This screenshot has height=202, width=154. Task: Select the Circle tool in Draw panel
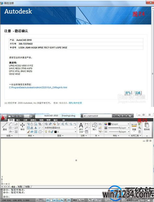point(11,128)
